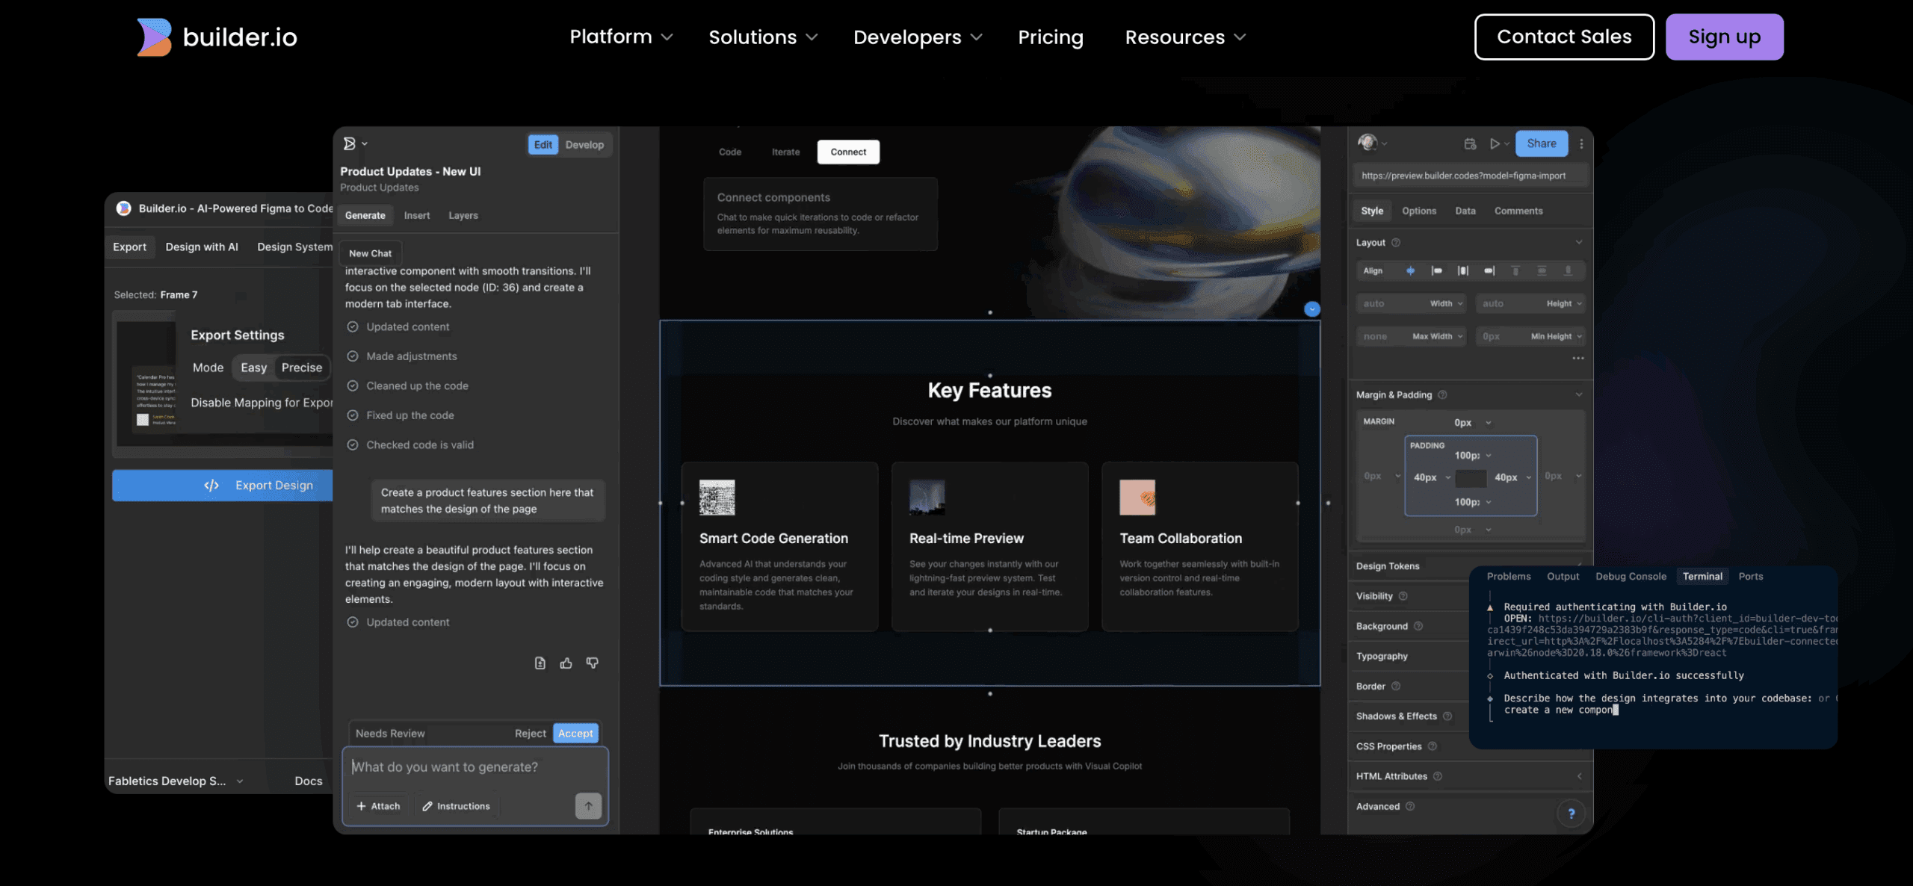Select the align horizontal center icon
Viewport: 1913px width, 886px height.
pyautogui.click(x=1463, y=271)
